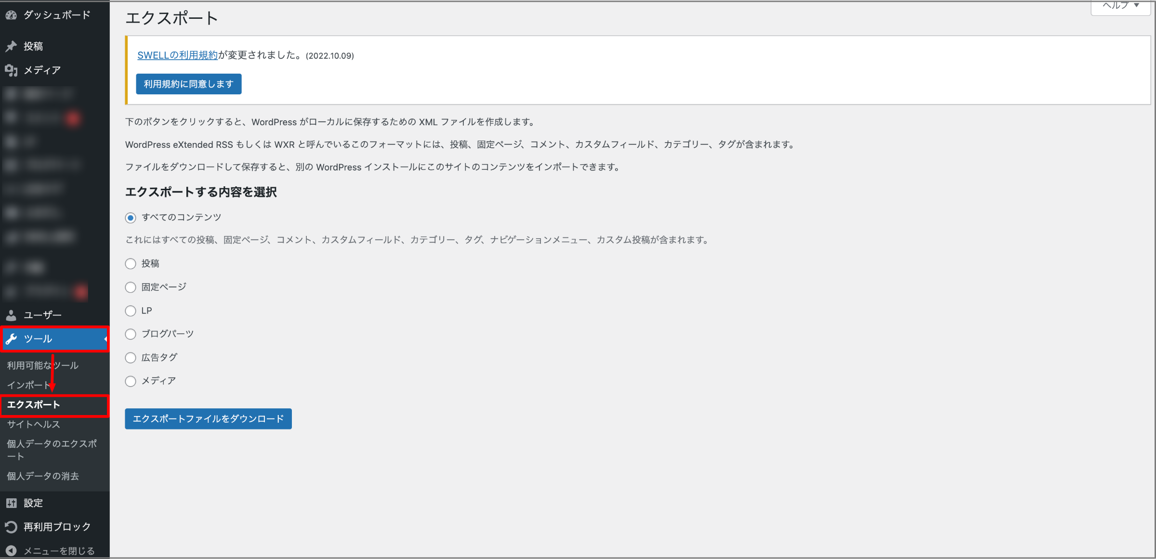Collapse the ツール menu arrow
The height and width of the screenshot is (559, 1156).
[x=105, y=339]
